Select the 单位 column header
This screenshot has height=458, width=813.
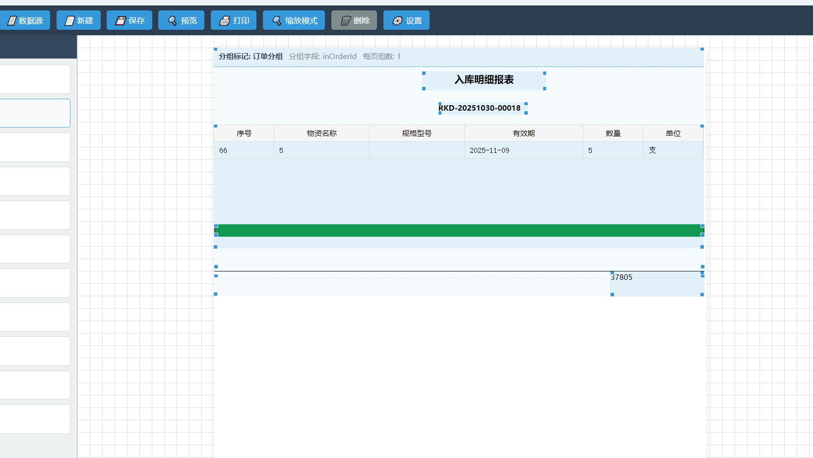click(673, 133)
